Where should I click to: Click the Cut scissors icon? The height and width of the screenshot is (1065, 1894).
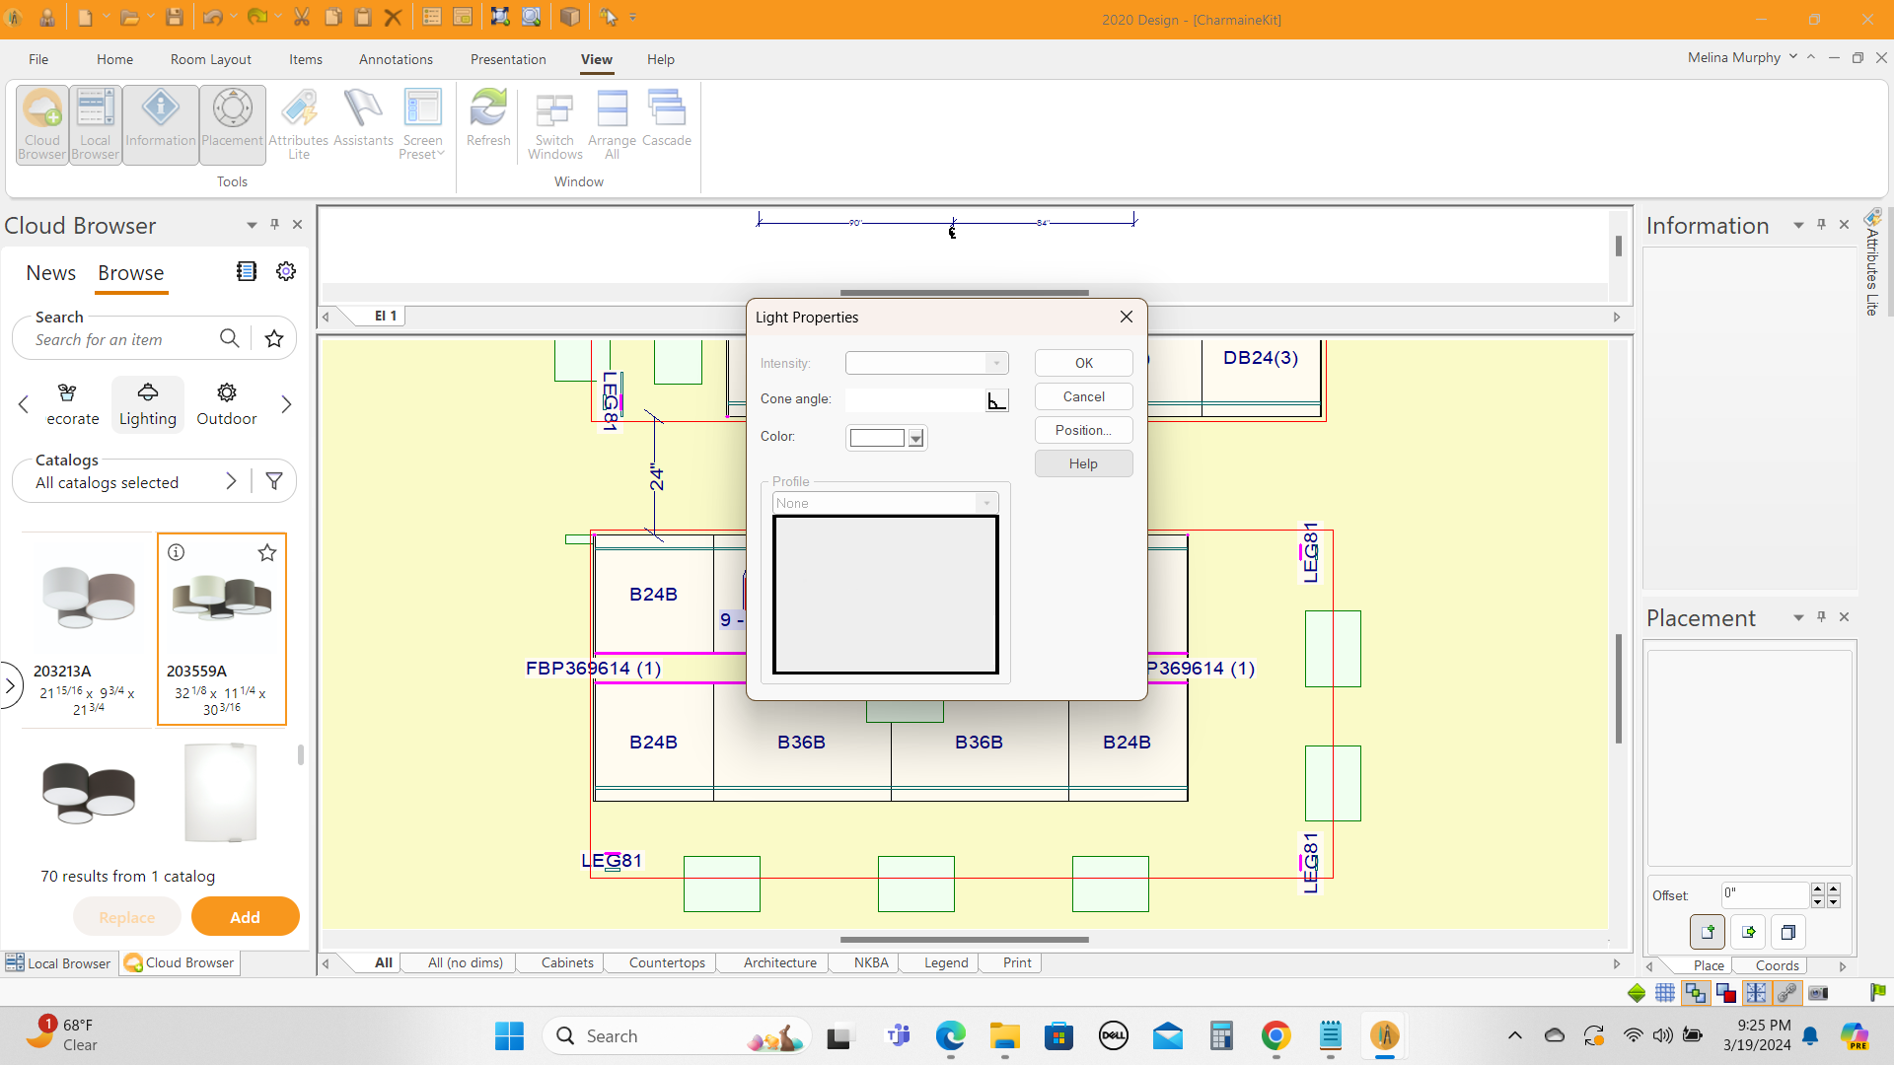coord(302,18)
